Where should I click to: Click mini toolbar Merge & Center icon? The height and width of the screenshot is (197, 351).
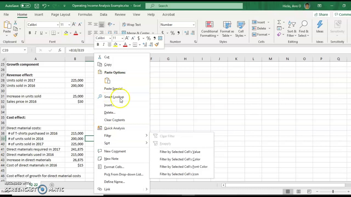click(160, 38)
